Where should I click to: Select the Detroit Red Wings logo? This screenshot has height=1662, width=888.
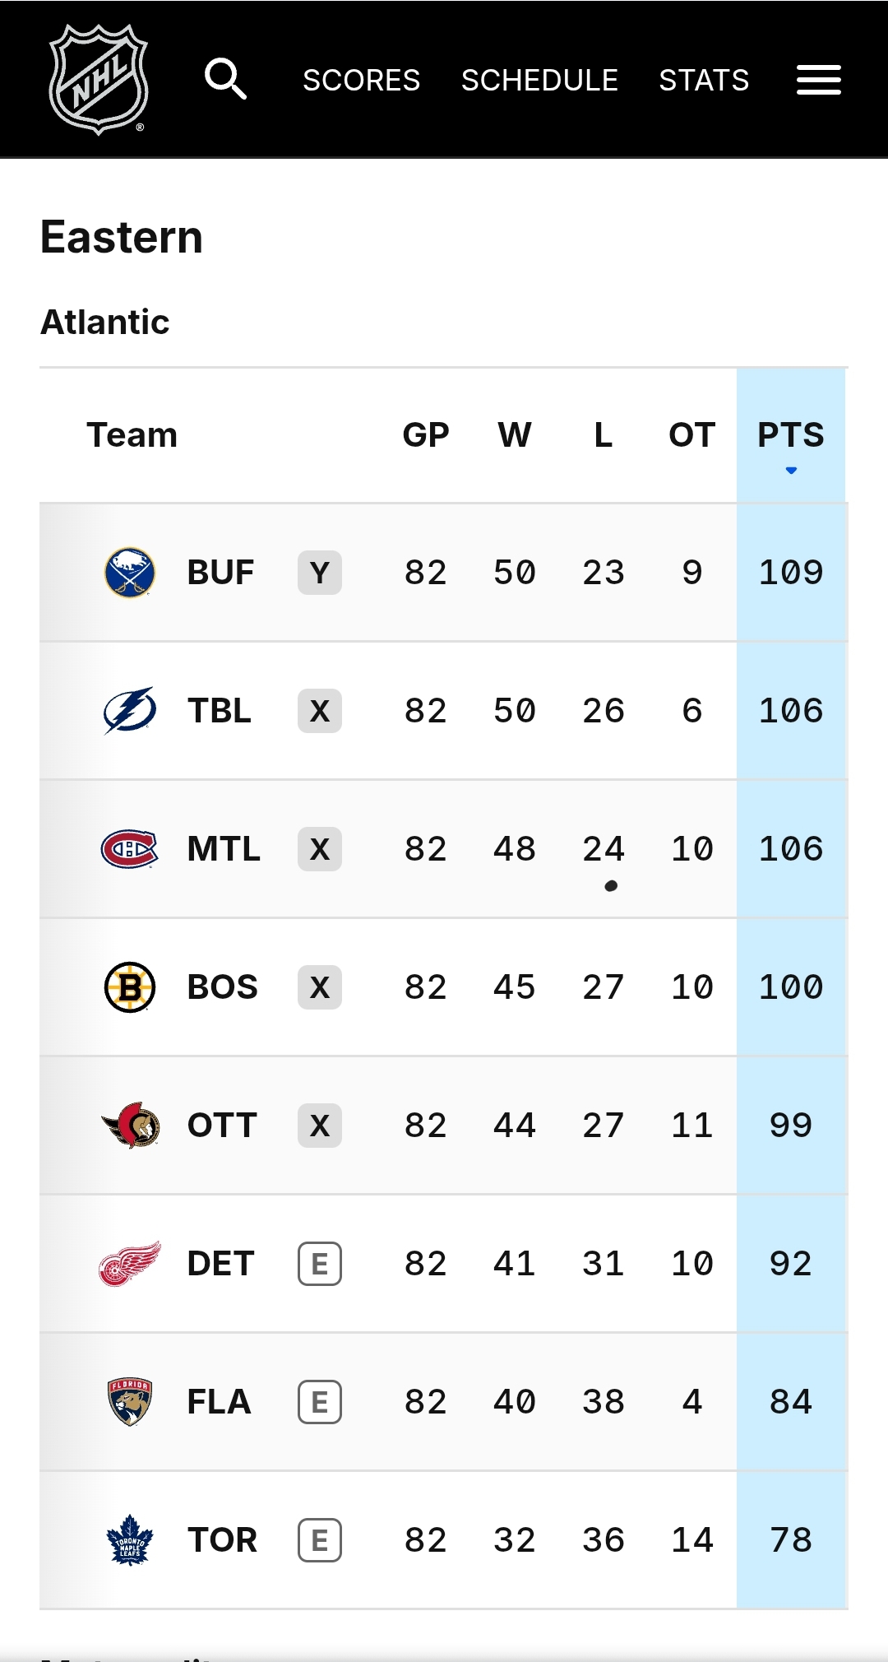coord(130,1263)
